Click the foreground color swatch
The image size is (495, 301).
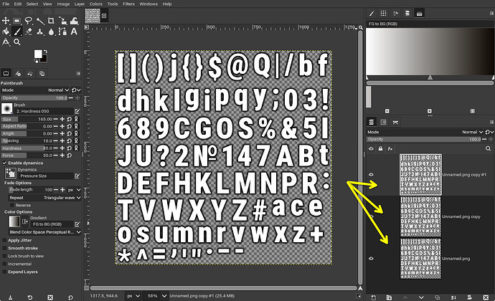39,54
